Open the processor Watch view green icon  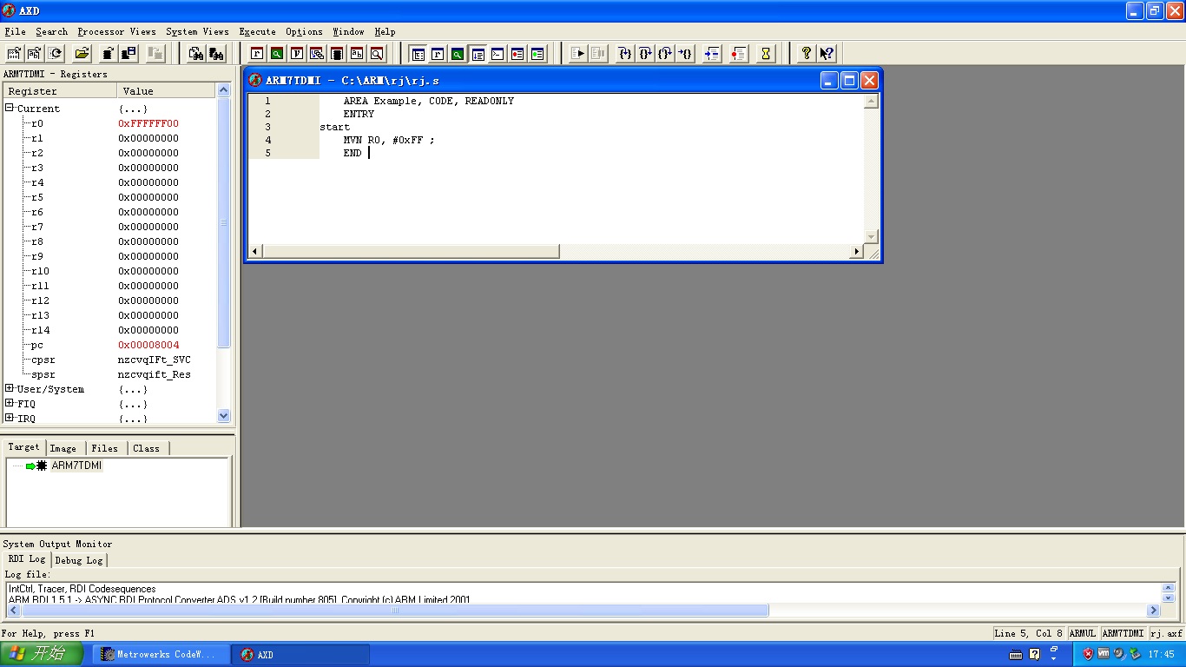276,54
